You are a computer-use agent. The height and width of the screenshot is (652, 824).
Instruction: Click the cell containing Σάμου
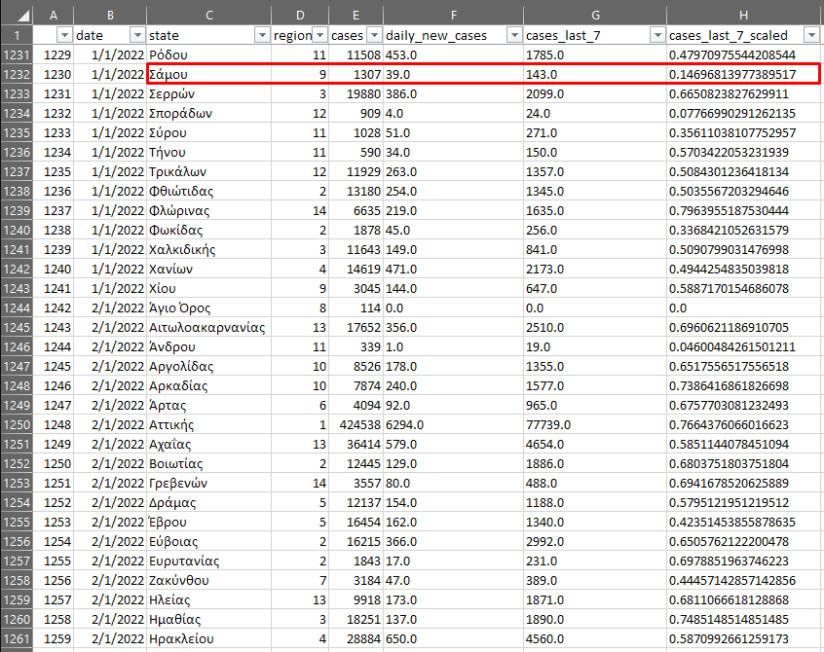click(209, 75)
